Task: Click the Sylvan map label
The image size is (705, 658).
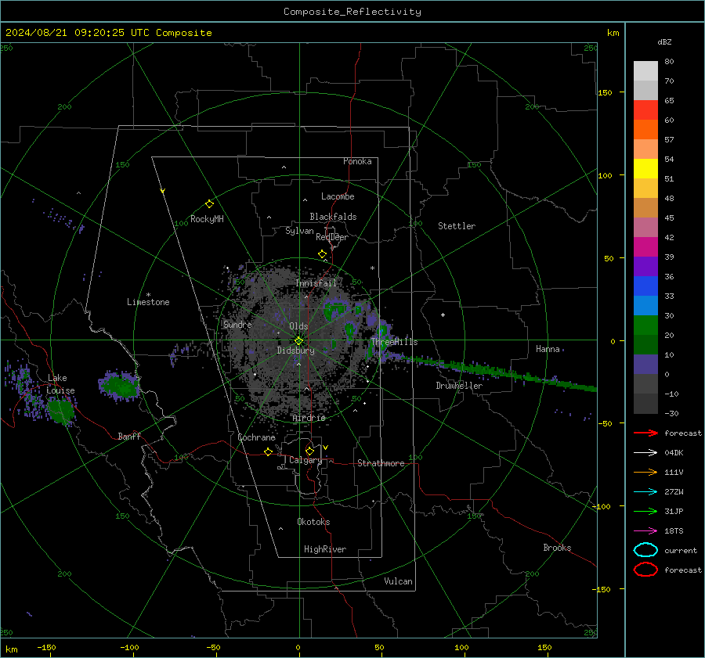Action: pyautogui.click(x=299, y=231)
